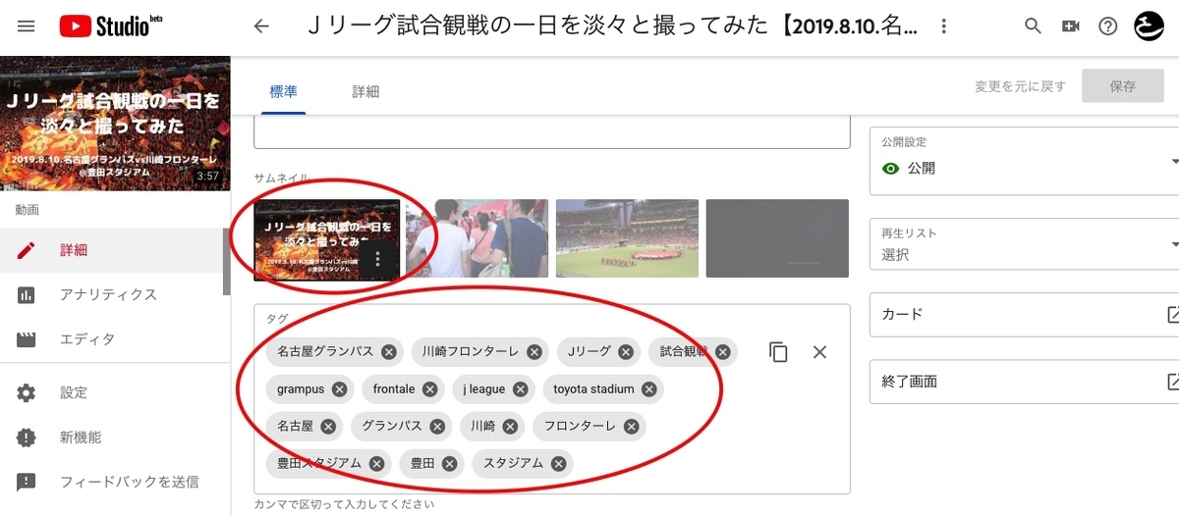Open three-dot menu on selected thumbnail

click(x=378, y=259)
